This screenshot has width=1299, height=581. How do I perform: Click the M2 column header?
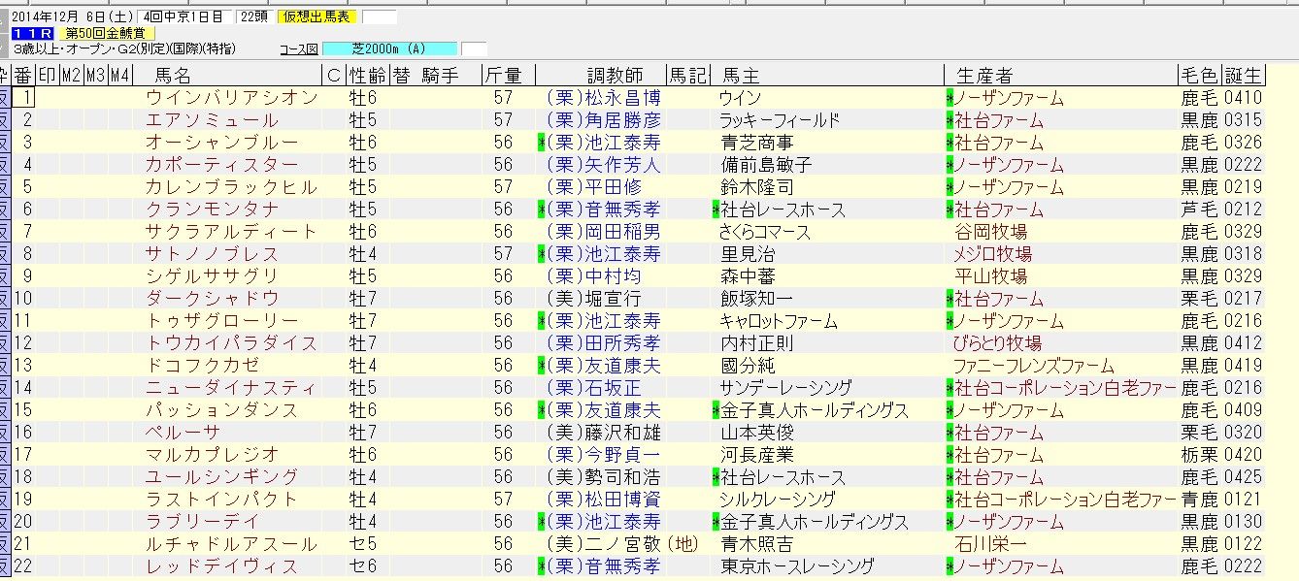(71, 76)
